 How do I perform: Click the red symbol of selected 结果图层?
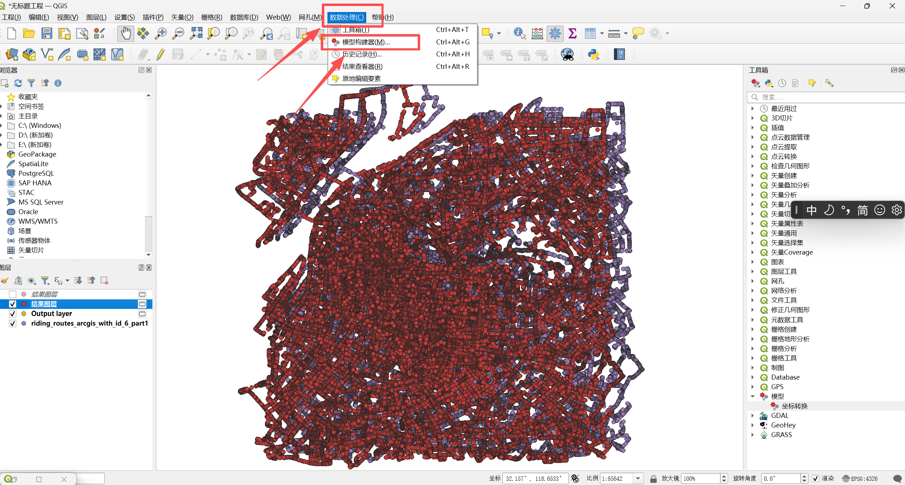[24, 304]
